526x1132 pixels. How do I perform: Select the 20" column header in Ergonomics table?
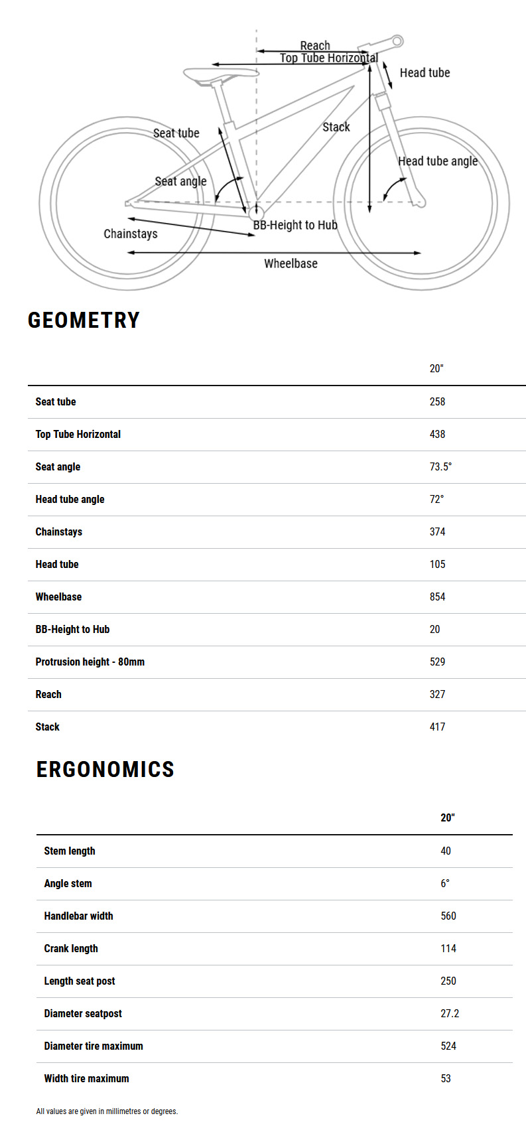(448, 817)
